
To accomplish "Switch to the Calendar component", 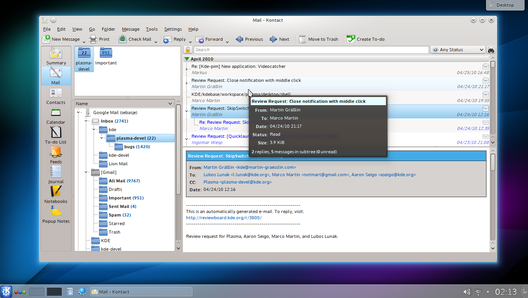I will [x=56, y=116].
